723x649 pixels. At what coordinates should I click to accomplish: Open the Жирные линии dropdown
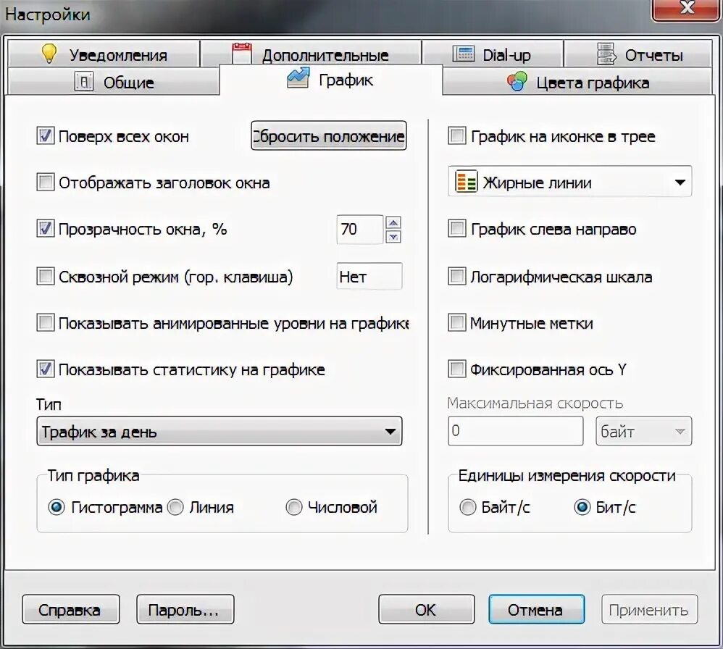tap(570, 181)
